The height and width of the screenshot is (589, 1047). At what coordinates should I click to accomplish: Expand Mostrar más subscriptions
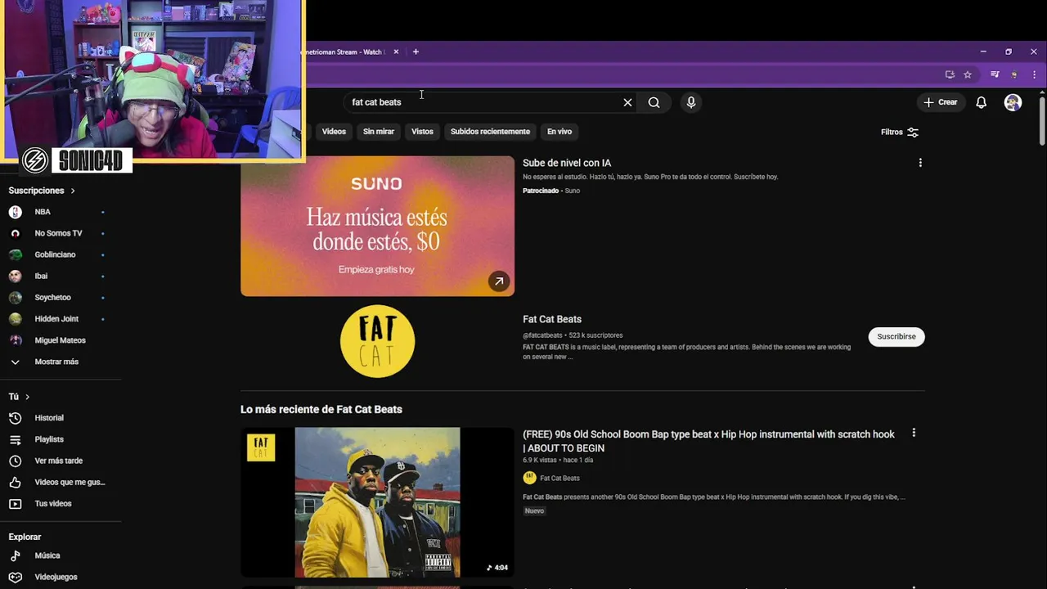[x=57, y=362]
